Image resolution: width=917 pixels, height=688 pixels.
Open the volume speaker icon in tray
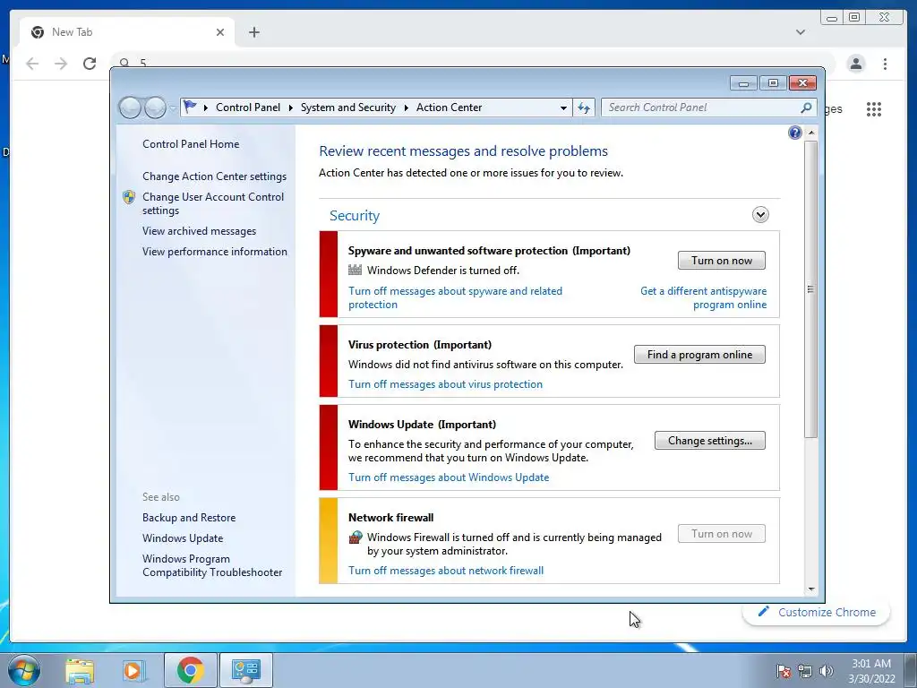pos(826,671)
